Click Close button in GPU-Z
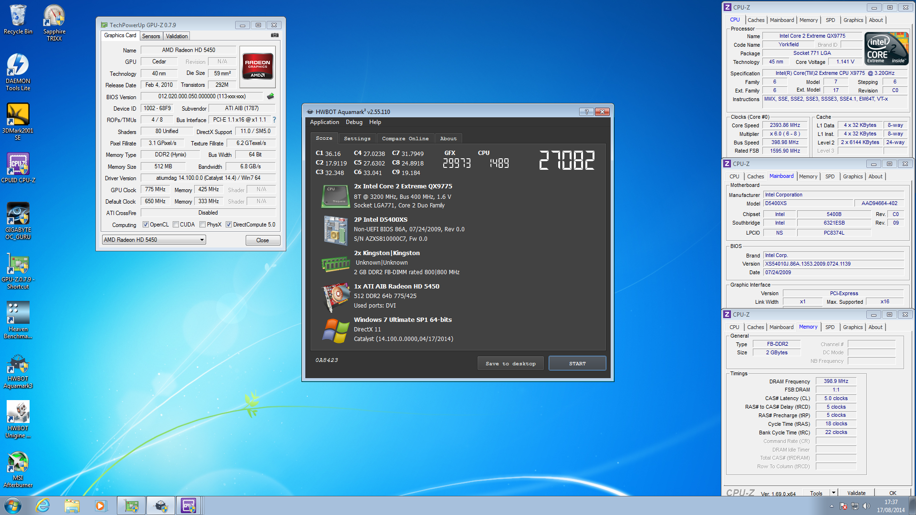 (262, 240)
